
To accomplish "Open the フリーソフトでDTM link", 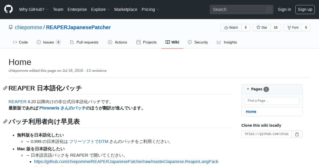I will point(89,142).
